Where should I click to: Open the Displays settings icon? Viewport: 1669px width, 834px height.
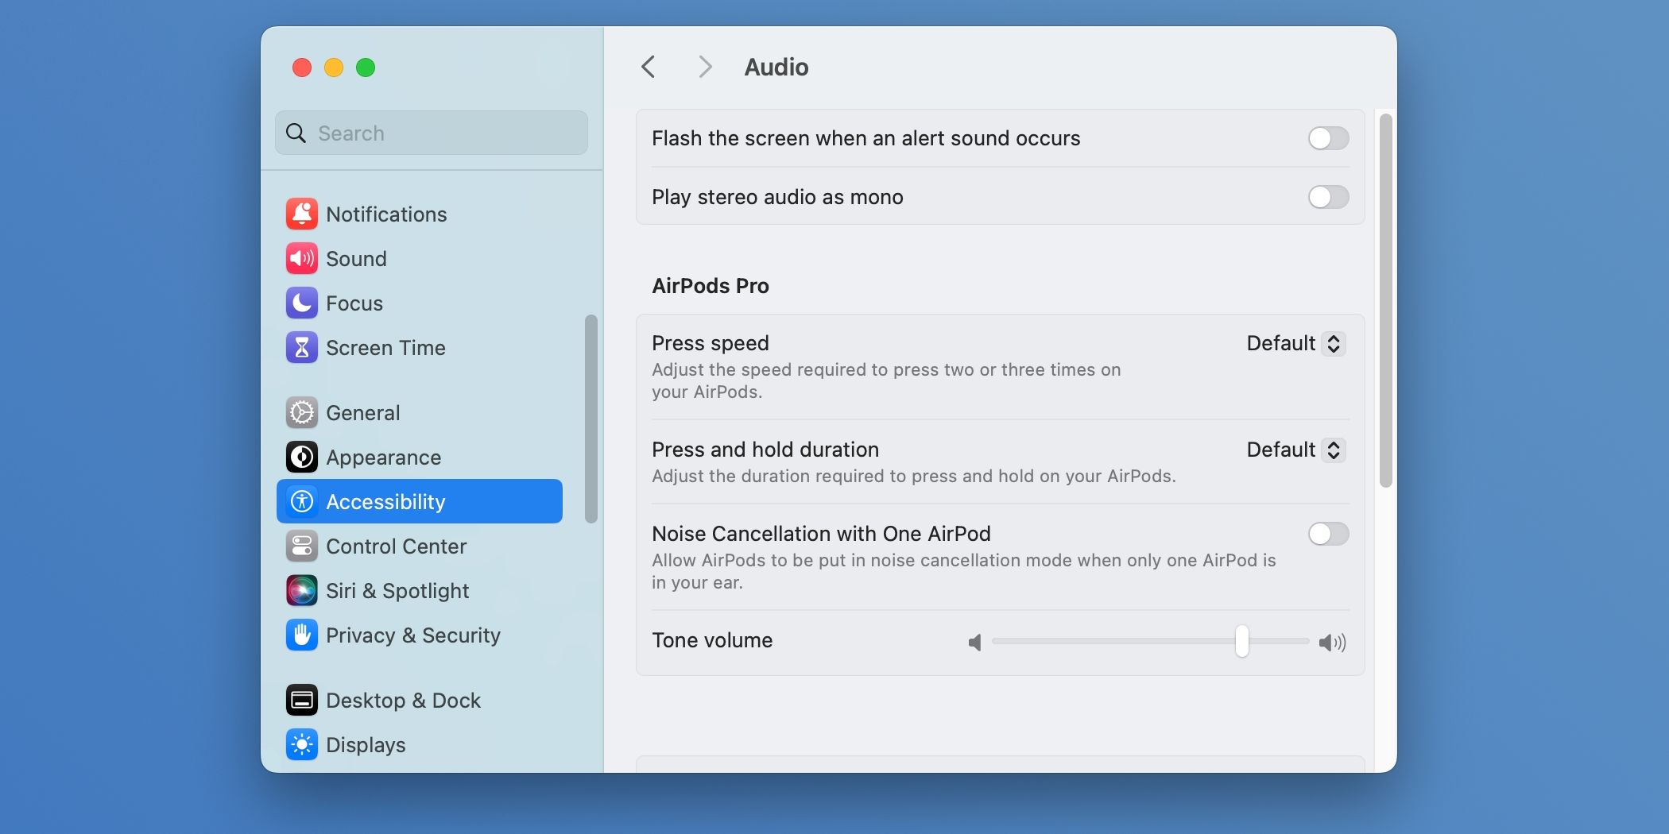pyautogui.click(x=302, y=744)
